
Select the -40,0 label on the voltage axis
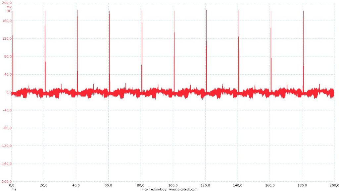7,110
